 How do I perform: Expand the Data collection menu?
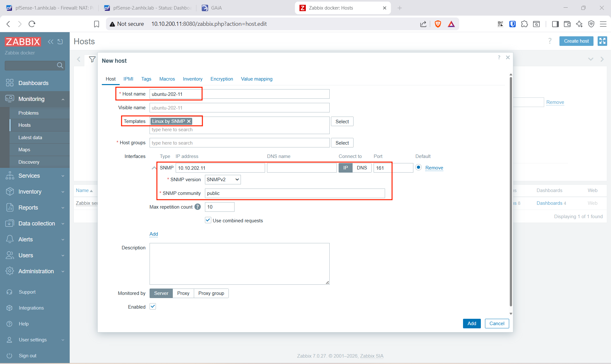35,224
